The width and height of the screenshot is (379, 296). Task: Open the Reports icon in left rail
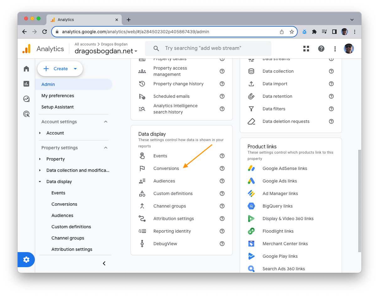[x=26, y=84]
